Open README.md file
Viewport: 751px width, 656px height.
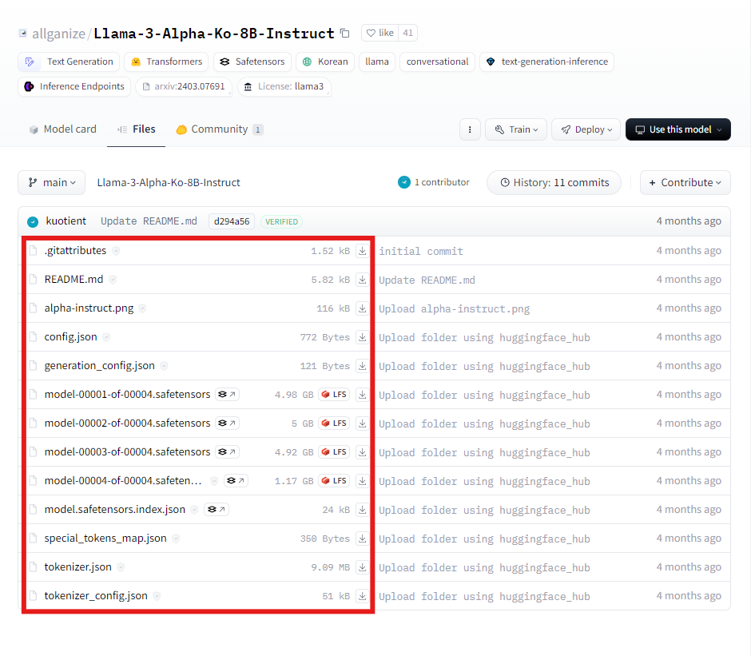click(x=74, y=280)
